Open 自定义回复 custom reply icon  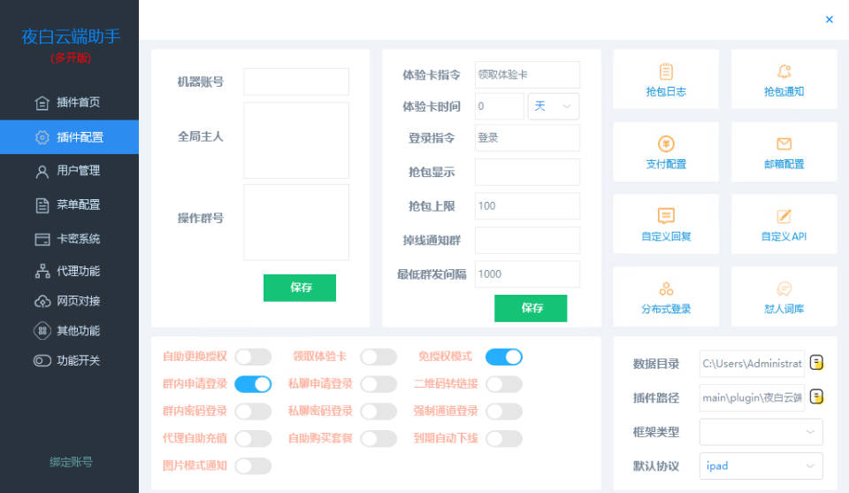click(666, 218)
